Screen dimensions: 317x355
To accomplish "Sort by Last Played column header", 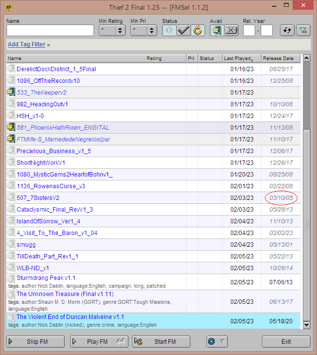I will pyautogui.click(x=242, y=59).
